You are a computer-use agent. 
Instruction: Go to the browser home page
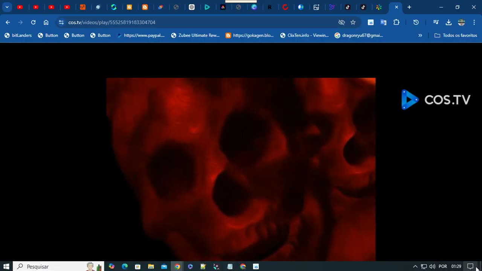(46, 22)
